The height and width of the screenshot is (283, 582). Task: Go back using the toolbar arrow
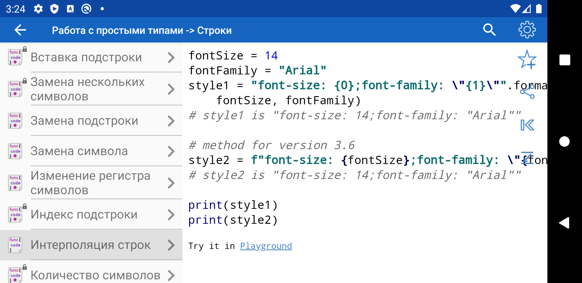20,30
